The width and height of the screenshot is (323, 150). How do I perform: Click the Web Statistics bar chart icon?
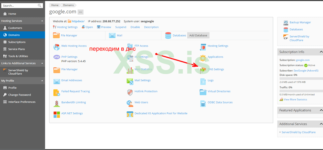coord(130,70)
